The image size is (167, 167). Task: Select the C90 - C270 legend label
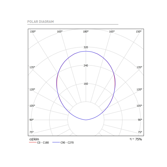tap(67, 143)
